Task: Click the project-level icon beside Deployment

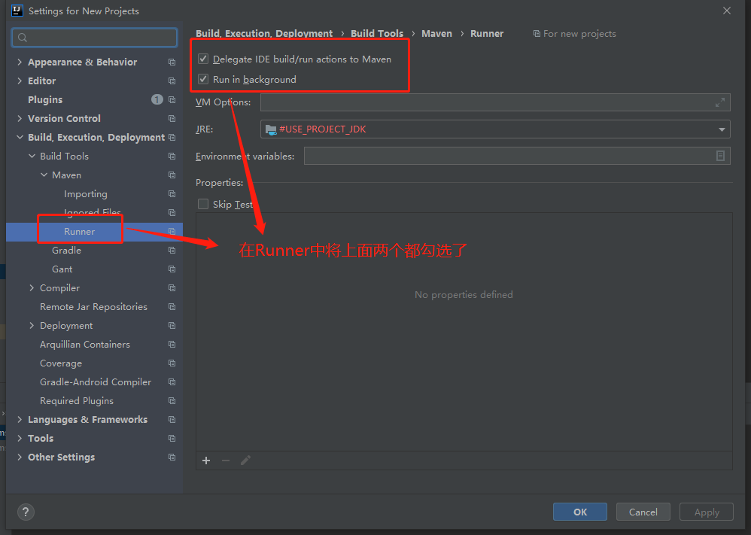Action: [x=172, y=325]
